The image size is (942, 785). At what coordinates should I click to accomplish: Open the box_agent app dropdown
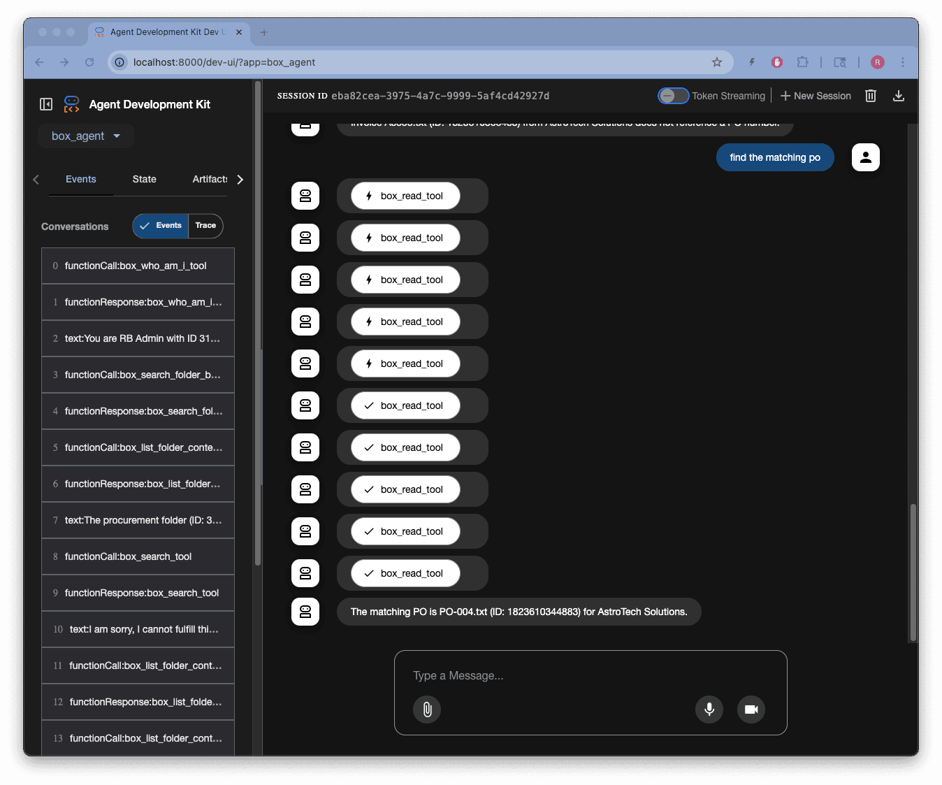[85, 136]
